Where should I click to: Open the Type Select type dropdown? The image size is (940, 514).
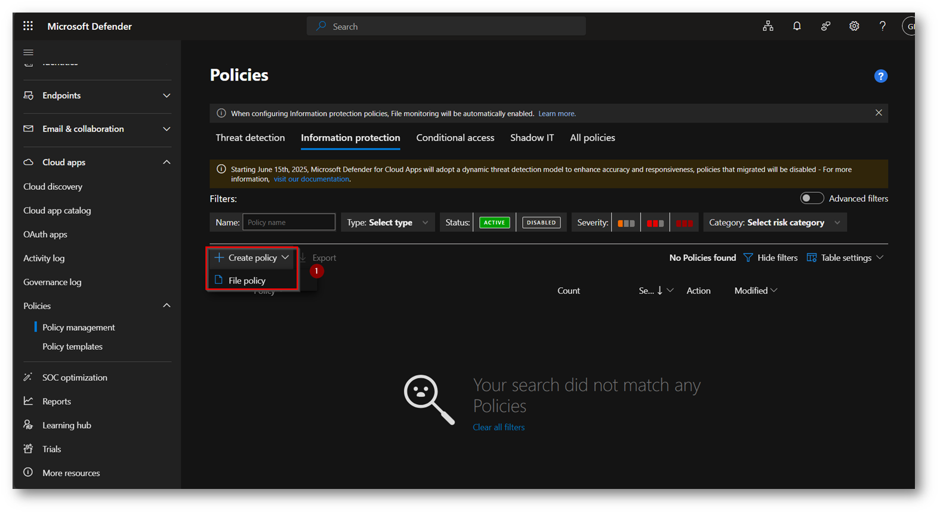(x=388, y=223)
